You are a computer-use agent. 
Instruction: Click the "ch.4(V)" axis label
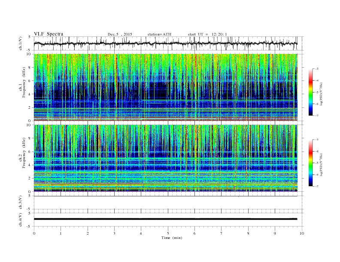(21, 220)
